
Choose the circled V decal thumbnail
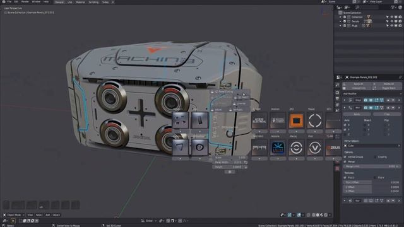315,148
